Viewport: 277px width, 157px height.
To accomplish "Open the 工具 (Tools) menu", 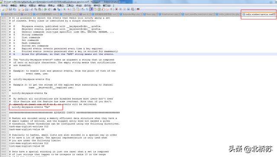I will pyautogui.click(x=70, y=6).
